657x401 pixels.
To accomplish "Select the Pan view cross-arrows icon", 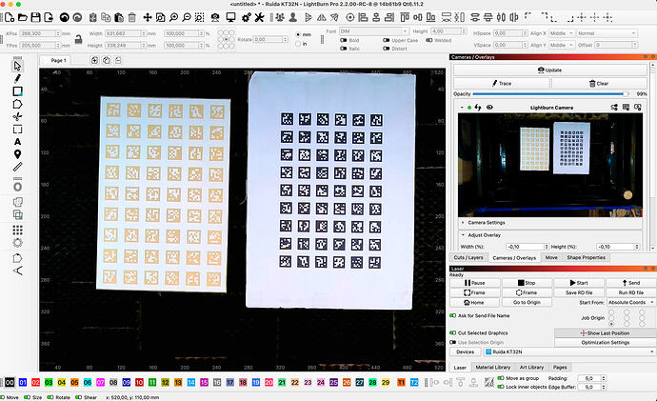I will click(x=147, y=17).
